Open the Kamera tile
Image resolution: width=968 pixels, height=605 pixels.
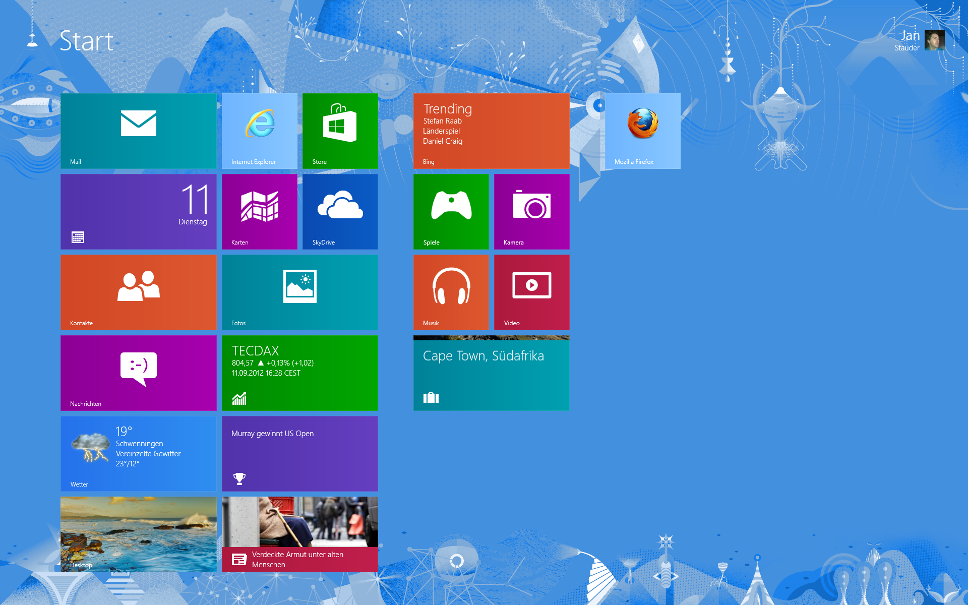pos(531,211)
